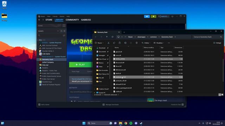Viewport: 225px width, 126px height.
Task: Open Manage Downloads in Steam
Action: coord(111,105)
